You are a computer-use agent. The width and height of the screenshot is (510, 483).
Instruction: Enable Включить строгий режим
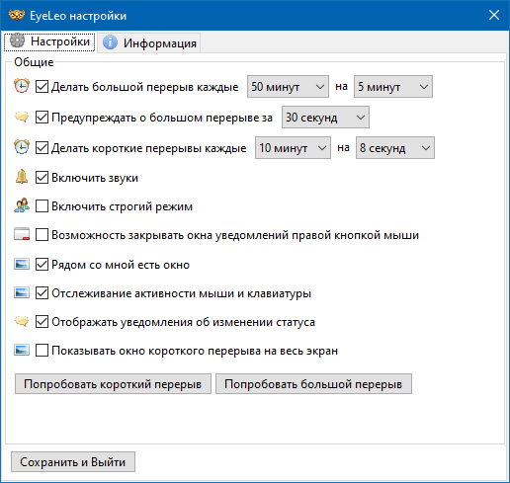42,206
